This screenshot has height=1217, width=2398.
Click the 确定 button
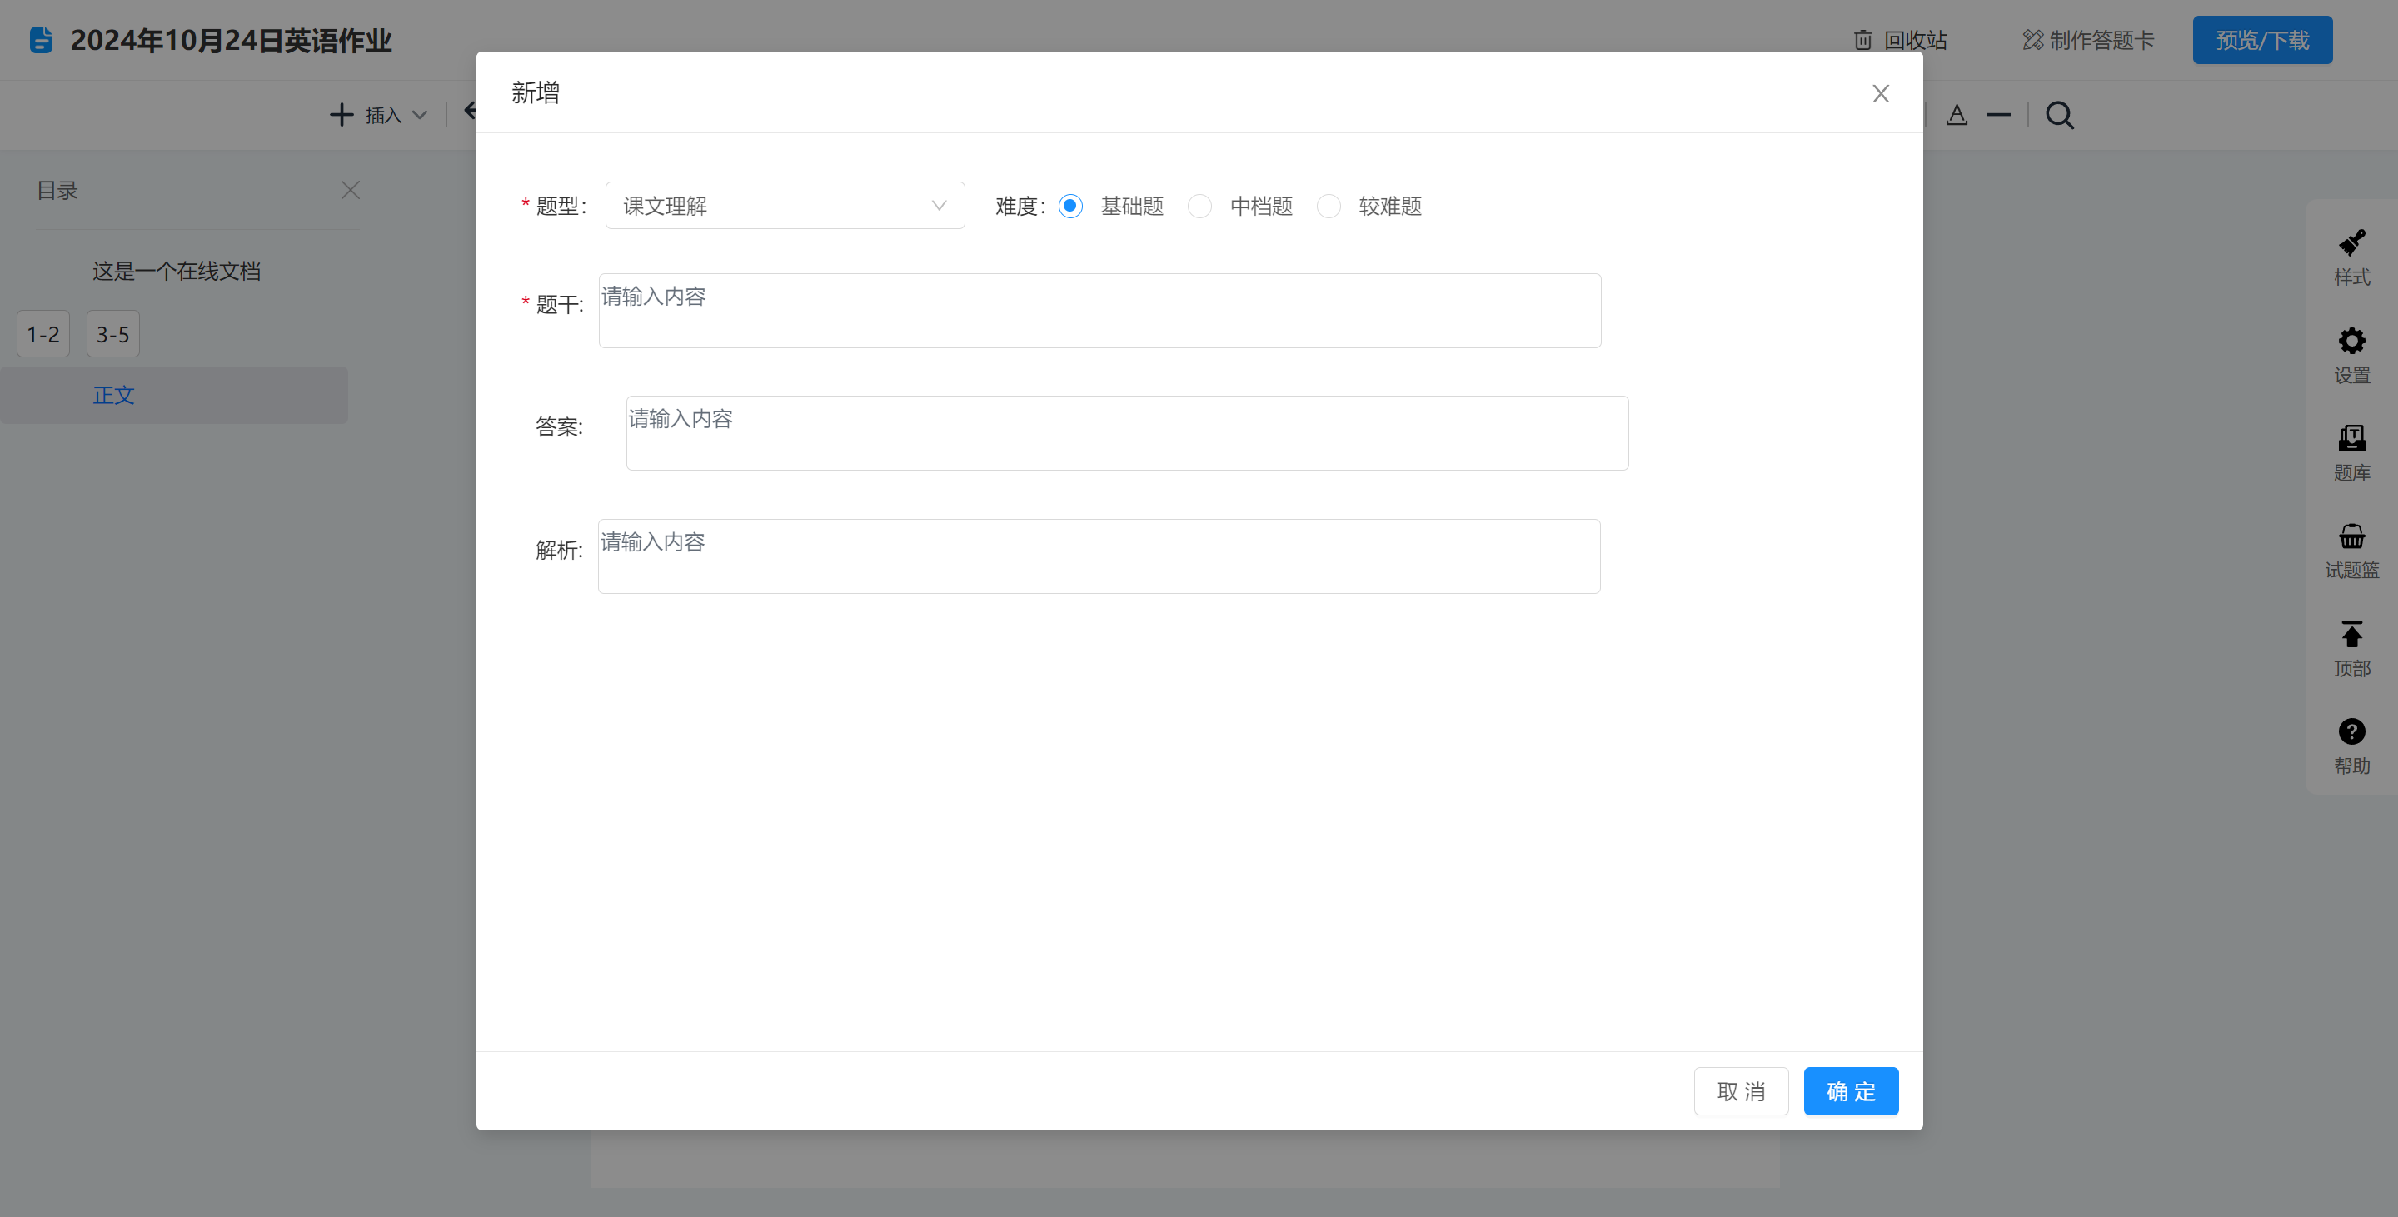pyautogui.click(x=1851, y=1090)
